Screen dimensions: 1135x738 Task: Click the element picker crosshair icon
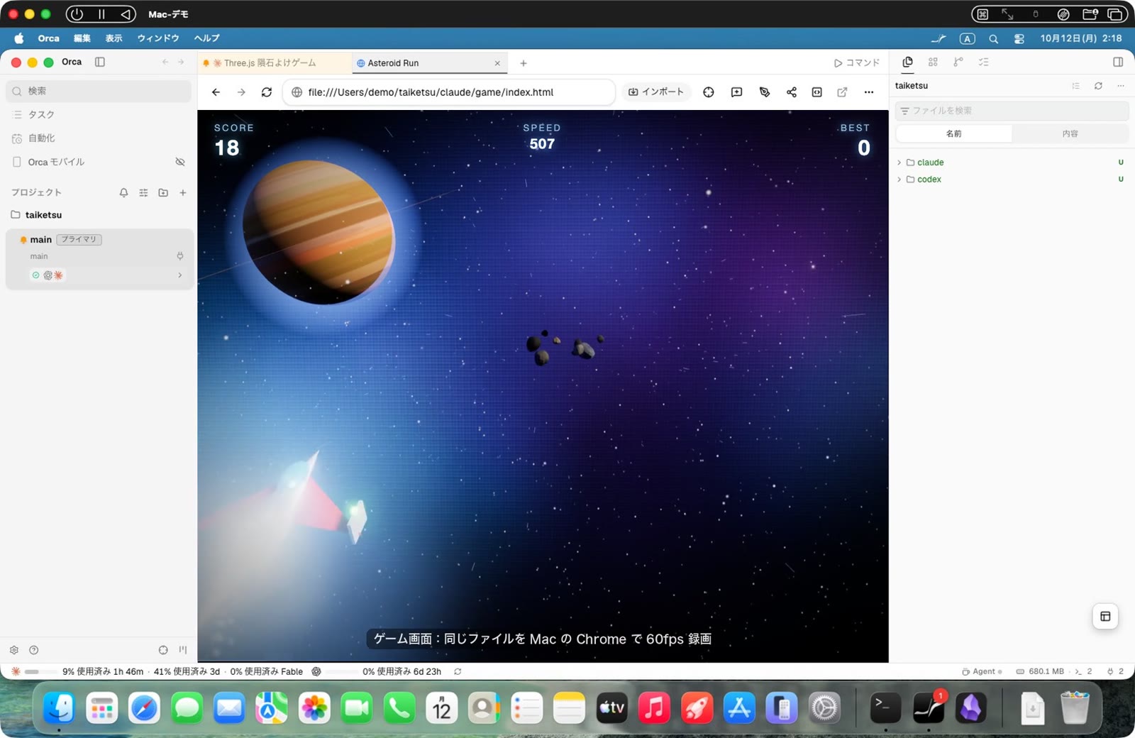pos(709,92)
